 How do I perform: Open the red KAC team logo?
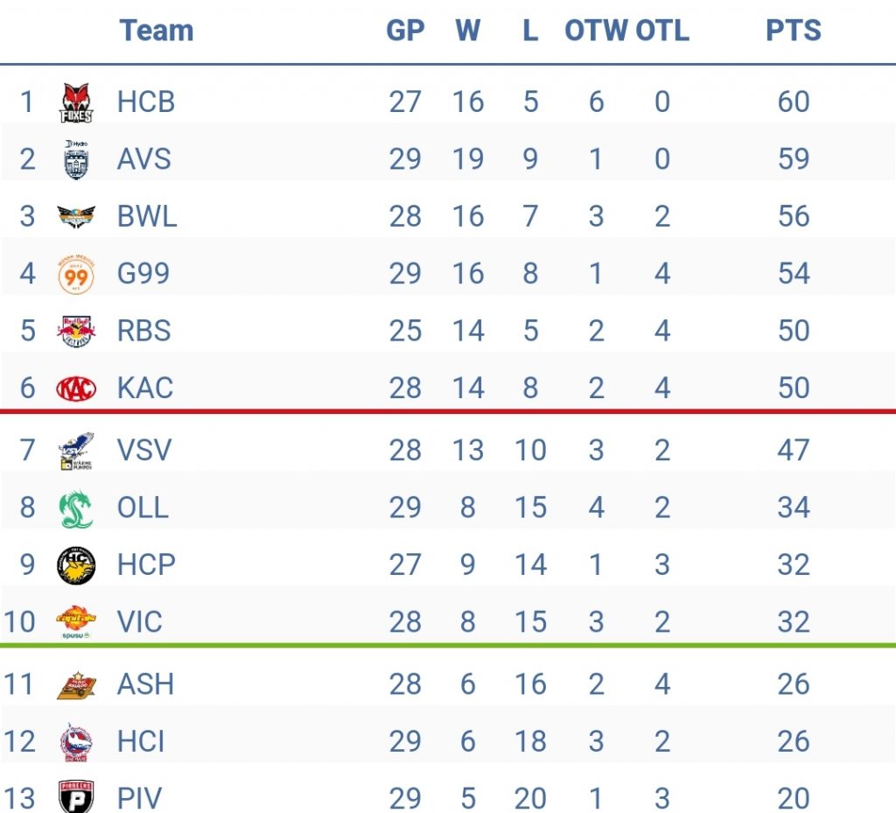click(76, 389)
